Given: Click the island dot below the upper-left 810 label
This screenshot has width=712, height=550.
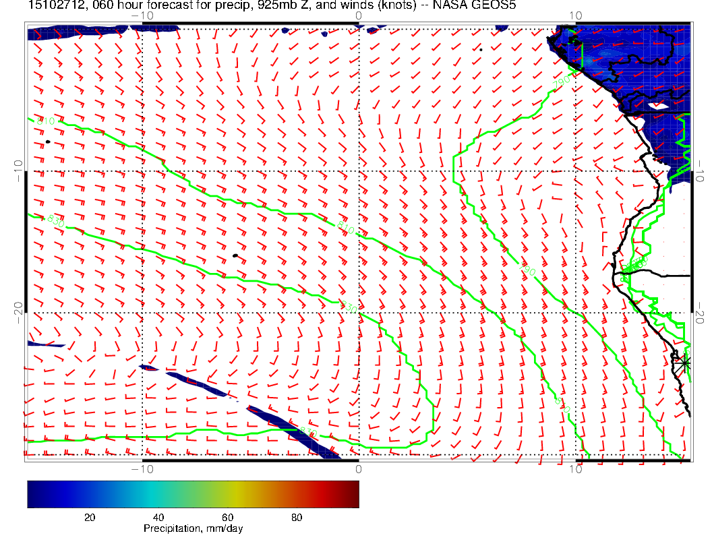Looking at the screenshot, I should (48, 142).
